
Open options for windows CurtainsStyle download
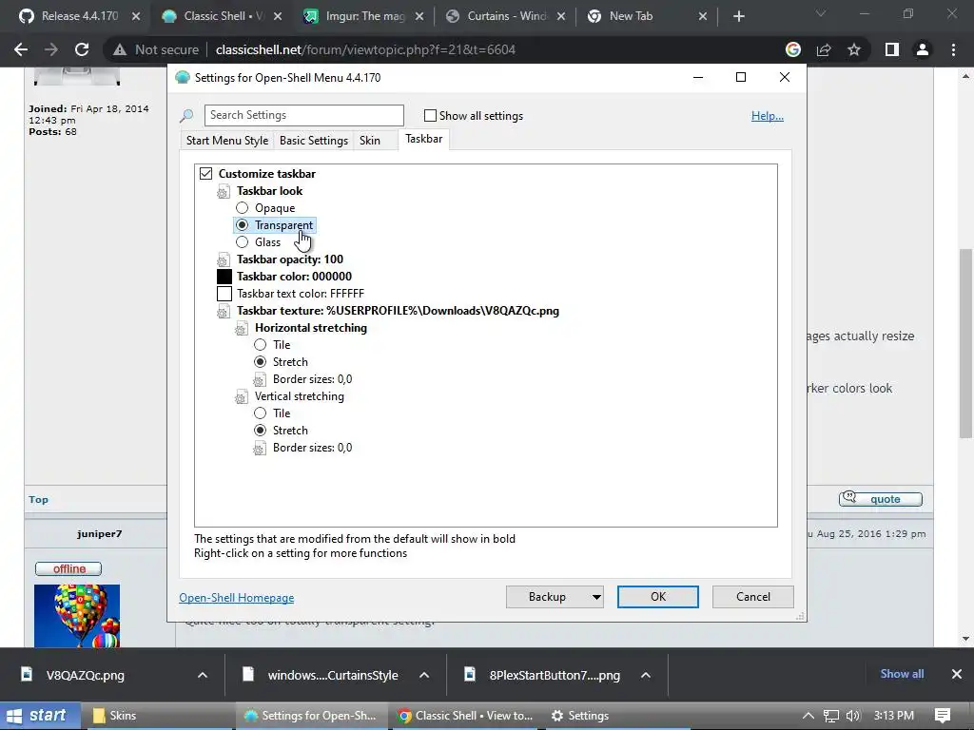[x=424, y=675]
